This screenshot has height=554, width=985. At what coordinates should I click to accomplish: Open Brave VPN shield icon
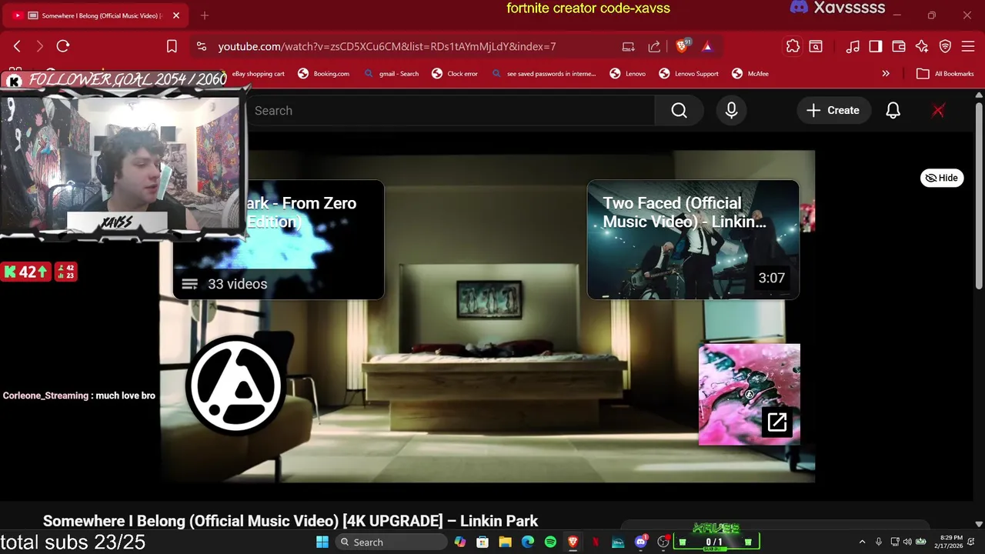945,46
